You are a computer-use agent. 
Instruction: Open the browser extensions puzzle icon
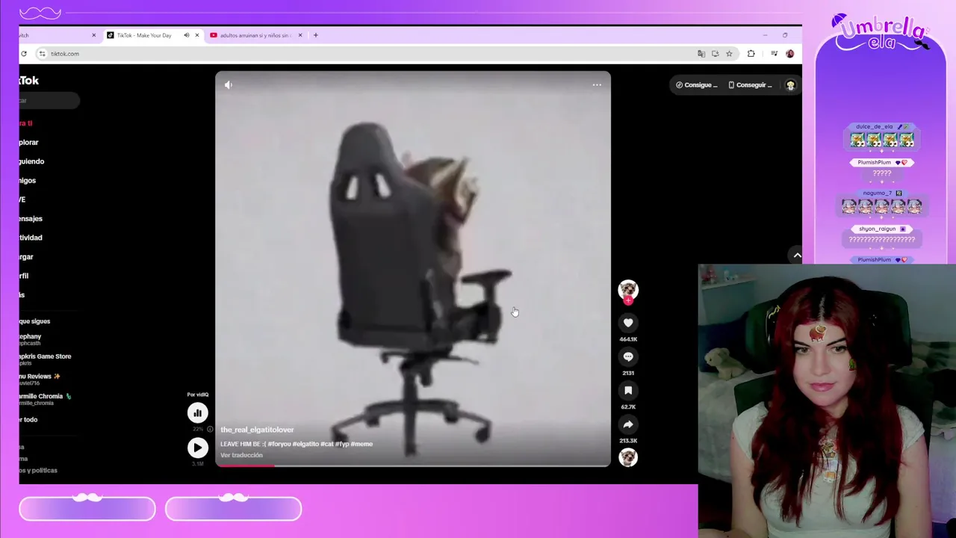(751, 54)
